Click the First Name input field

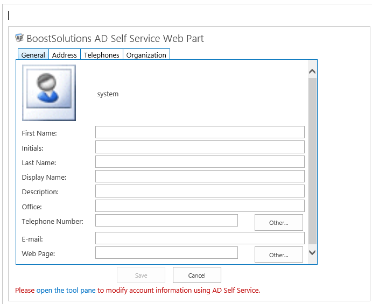click(200, 132)
